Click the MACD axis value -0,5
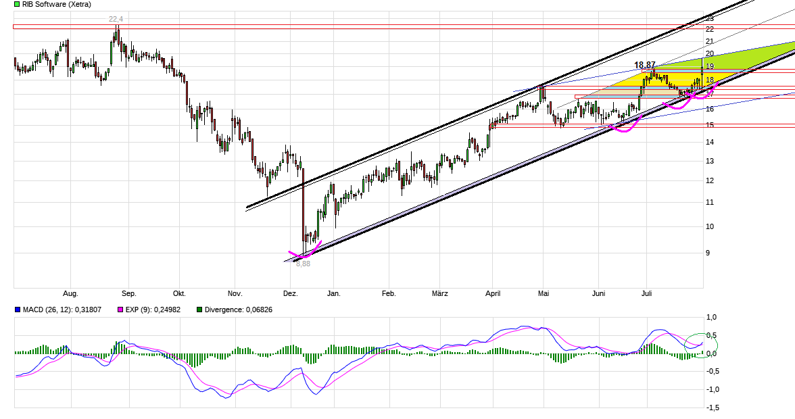 (x=711, y=372)
